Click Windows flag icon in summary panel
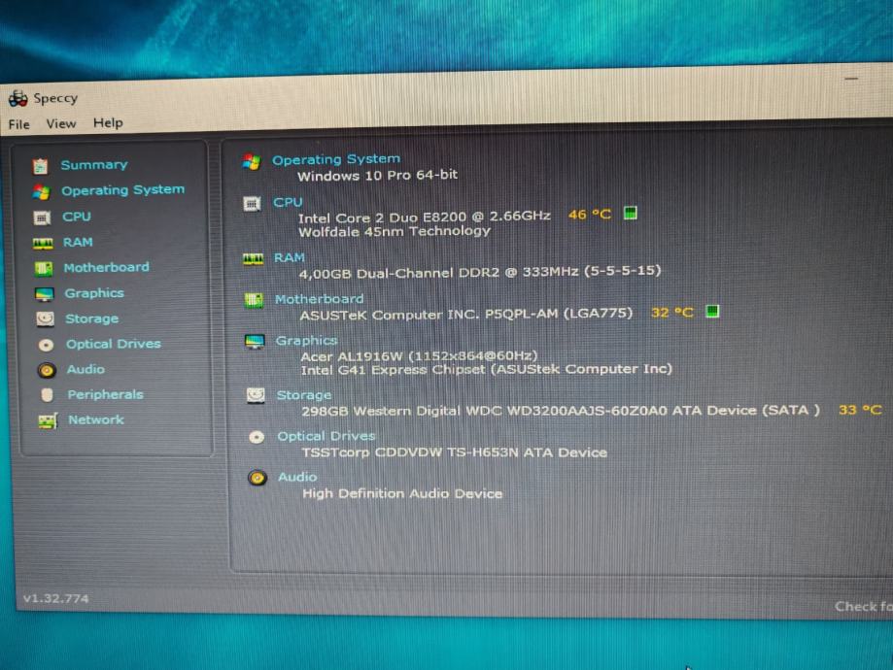 pyautogui.click(x=251, y=161)
